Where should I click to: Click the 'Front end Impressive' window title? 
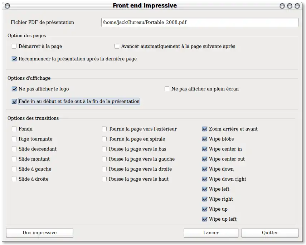[145, 6]
